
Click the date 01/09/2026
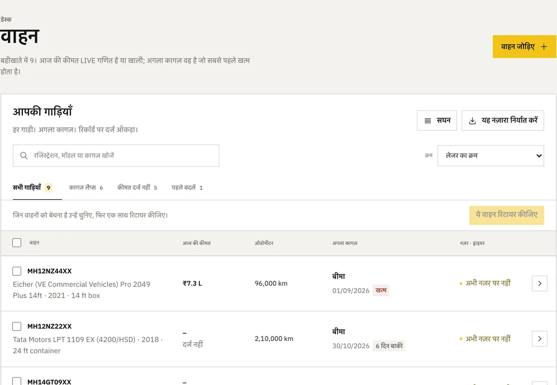point(351,291)
